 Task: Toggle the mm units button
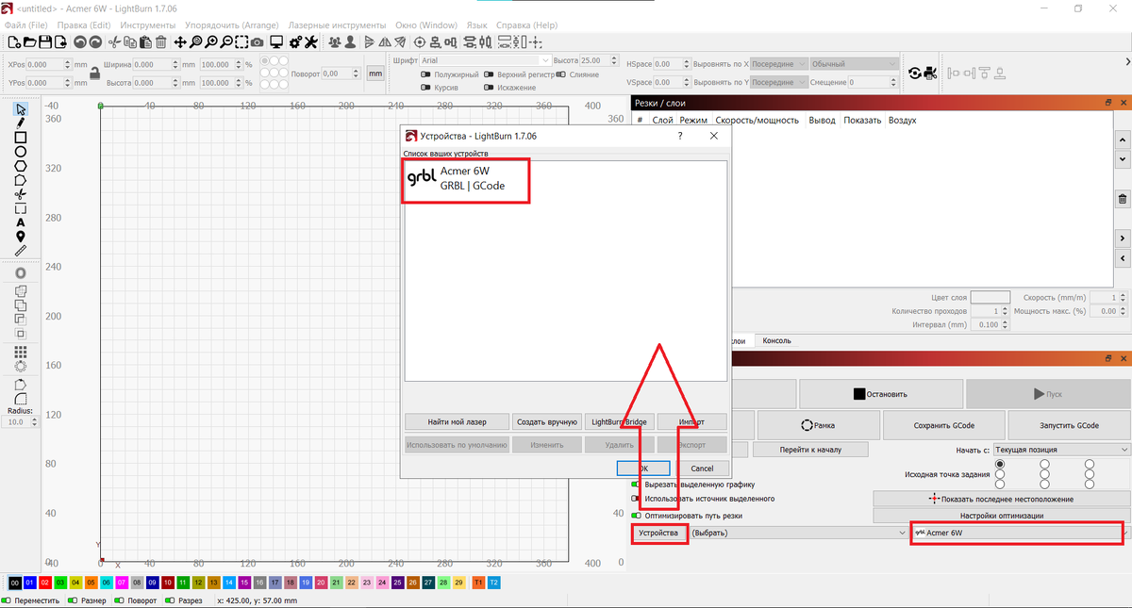click(375, 74)
